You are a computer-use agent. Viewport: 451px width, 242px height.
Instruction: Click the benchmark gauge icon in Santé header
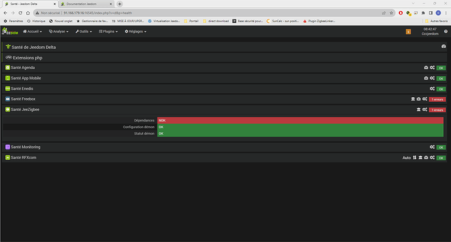tap(444, 46)
